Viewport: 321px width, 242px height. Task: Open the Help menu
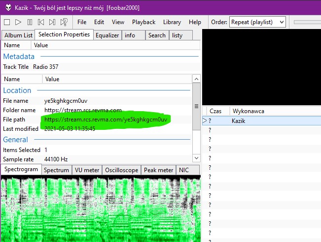[195, 22]
